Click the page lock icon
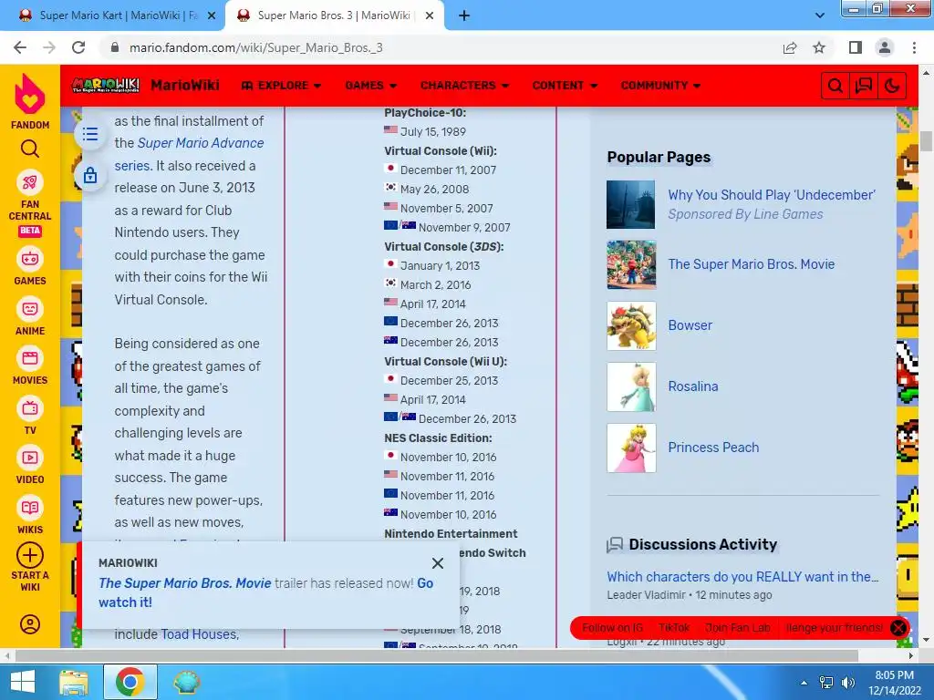This screenshot has width=934, height=700. click(90, 175)
